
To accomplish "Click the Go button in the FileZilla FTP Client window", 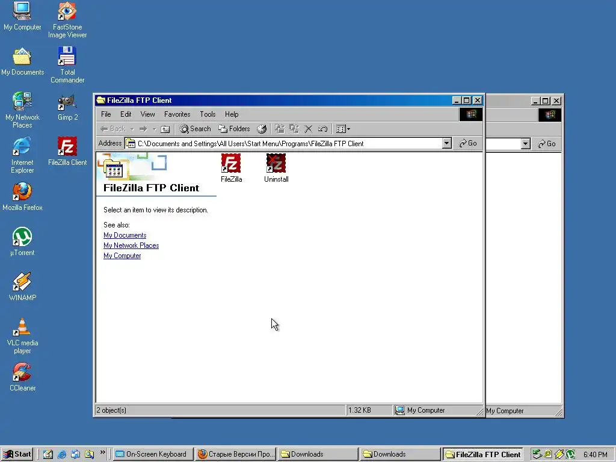I will coord(468,143).
